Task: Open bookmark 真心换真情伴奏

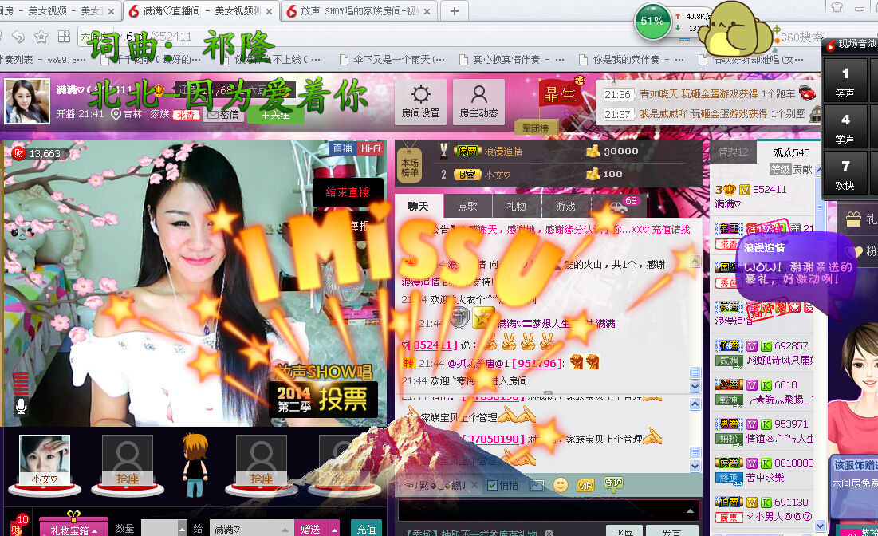Action: 512,59
